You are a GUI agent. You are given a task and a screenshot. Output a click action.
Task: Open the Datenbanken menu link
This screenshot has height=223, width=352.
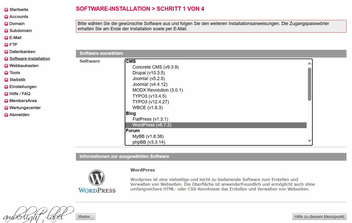click(22, 52)
